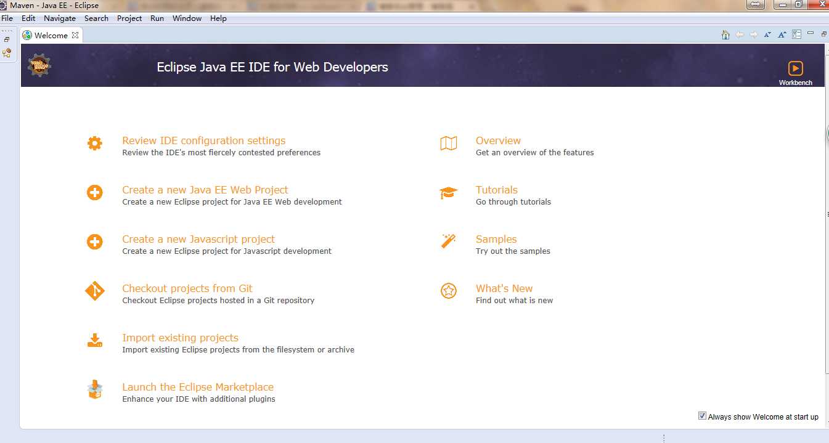Click the Eclipse icon in title bar
829x443 pixels.
point(4,5)
